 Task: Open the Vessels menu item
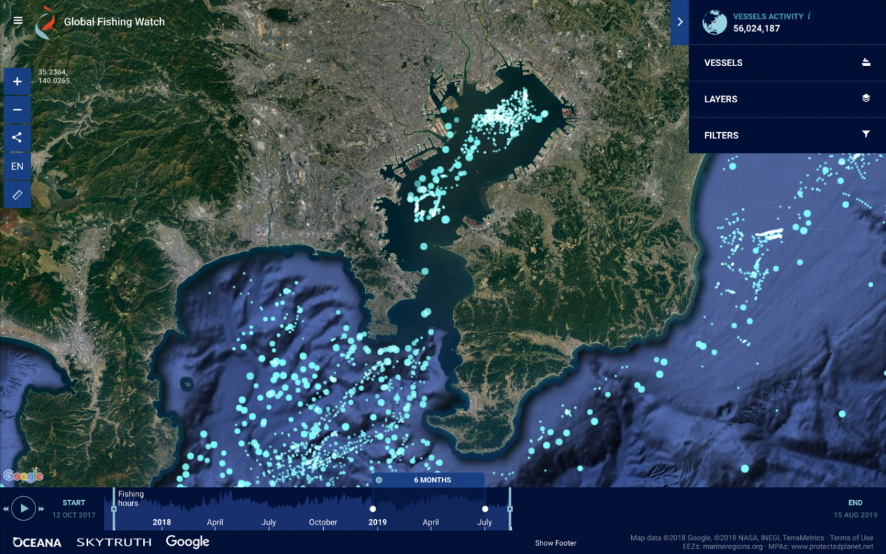787,63
